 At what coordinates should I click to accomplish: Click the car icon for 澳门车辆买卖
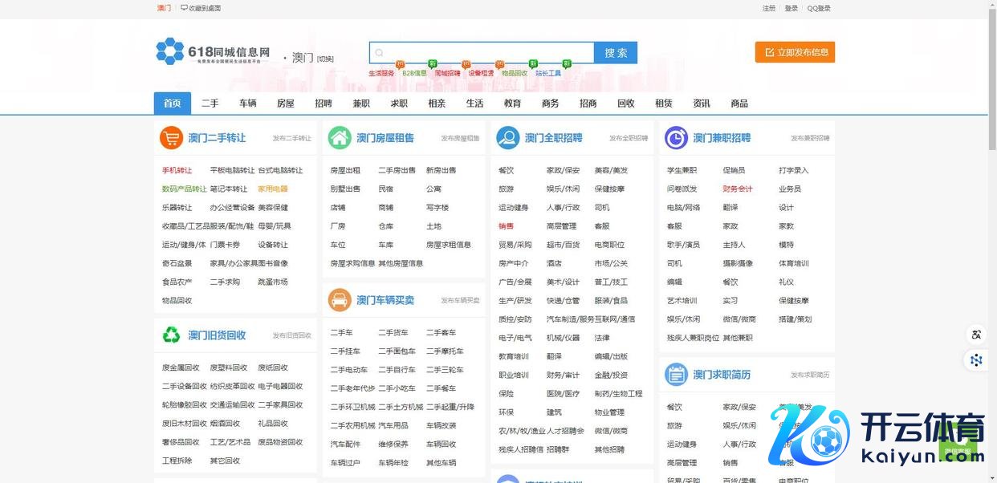[340, 300]
